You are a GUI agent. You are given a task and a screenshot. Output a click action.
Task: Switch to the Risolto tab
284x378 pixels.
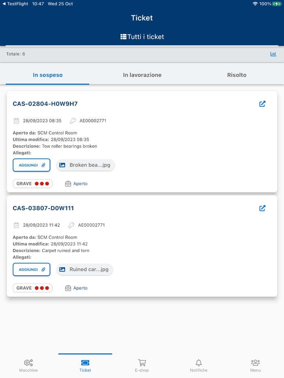pyautogui.click(x=237, y=75)
